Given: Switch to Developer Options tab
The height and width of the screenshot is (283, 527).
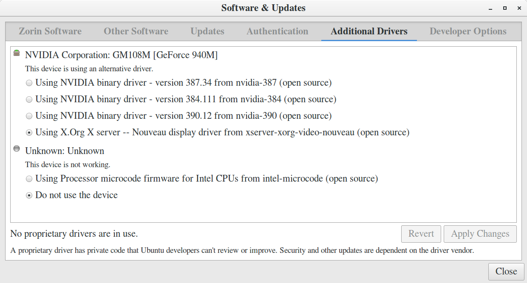Looking at the screenshot, I should click(x=468, y=31).
